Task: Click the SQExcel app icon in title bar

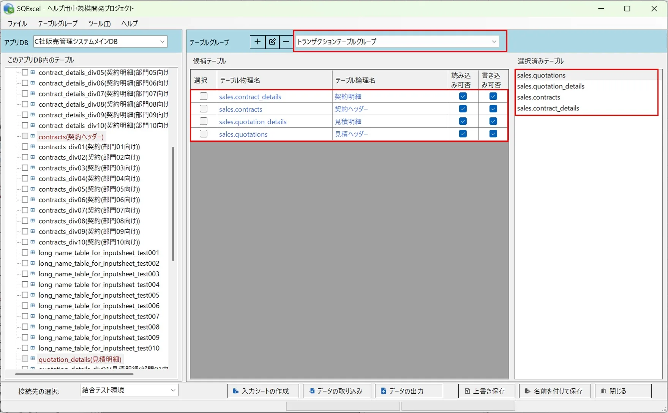Action: 9,8
